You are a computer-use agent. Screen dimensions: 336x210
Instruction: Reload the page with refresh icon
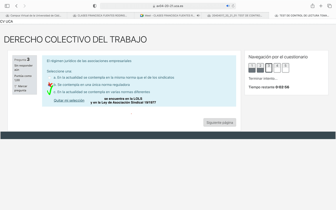(x=233, y=6)
